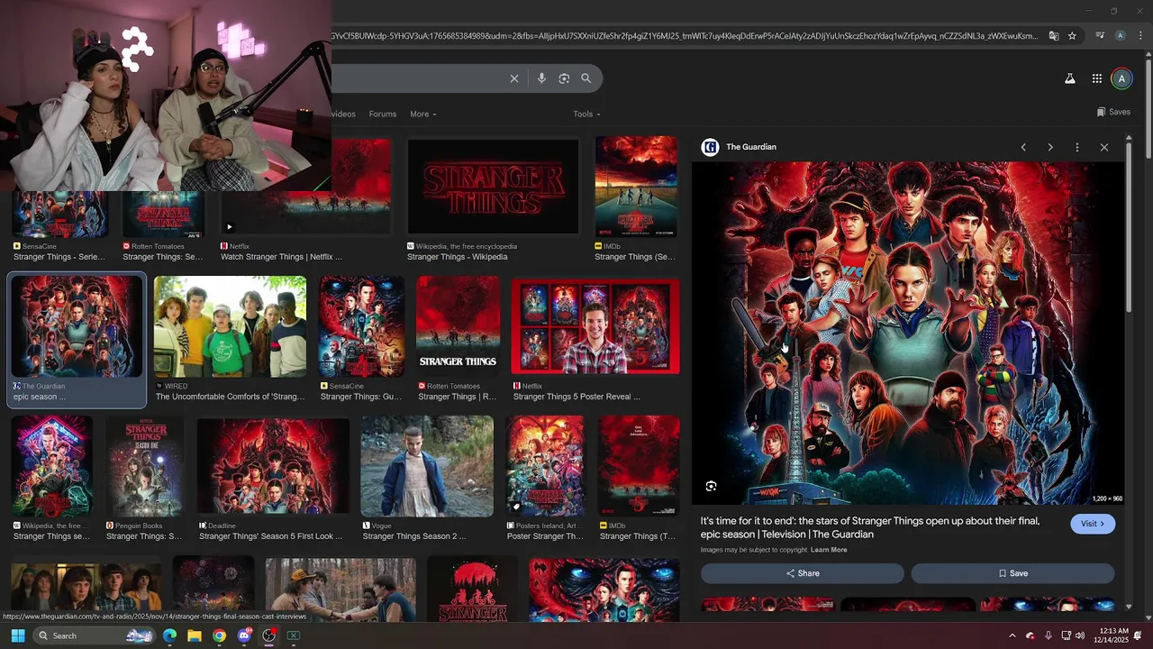The image size is (1153, 649).
Task: Open the Tools options
Action: [x=586, y=114]
